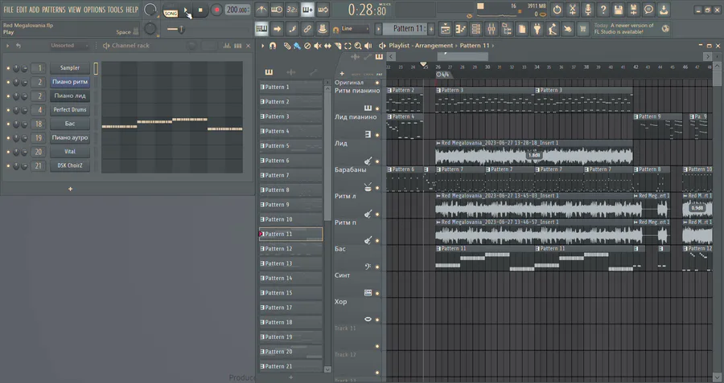Mute the Бас channel LED
This screenshot has height=383, width=724.
tap(8, 124)
